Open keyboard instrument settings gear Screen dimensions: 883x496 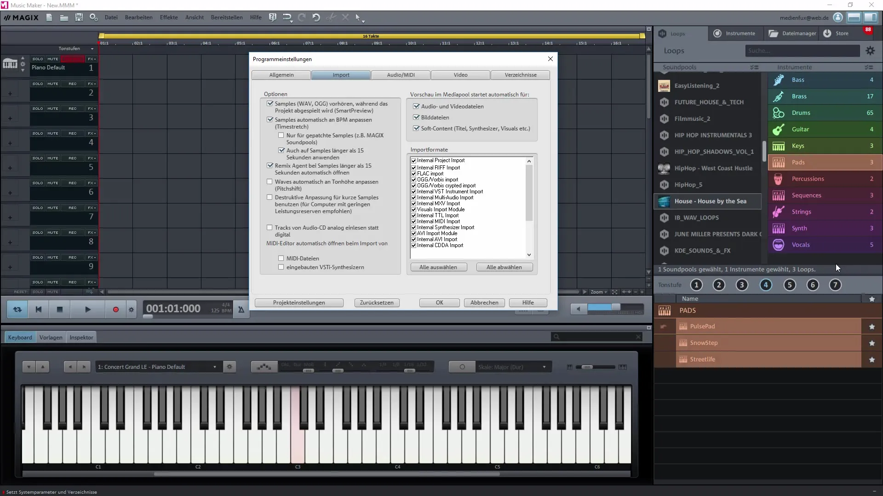coord(229,367)
